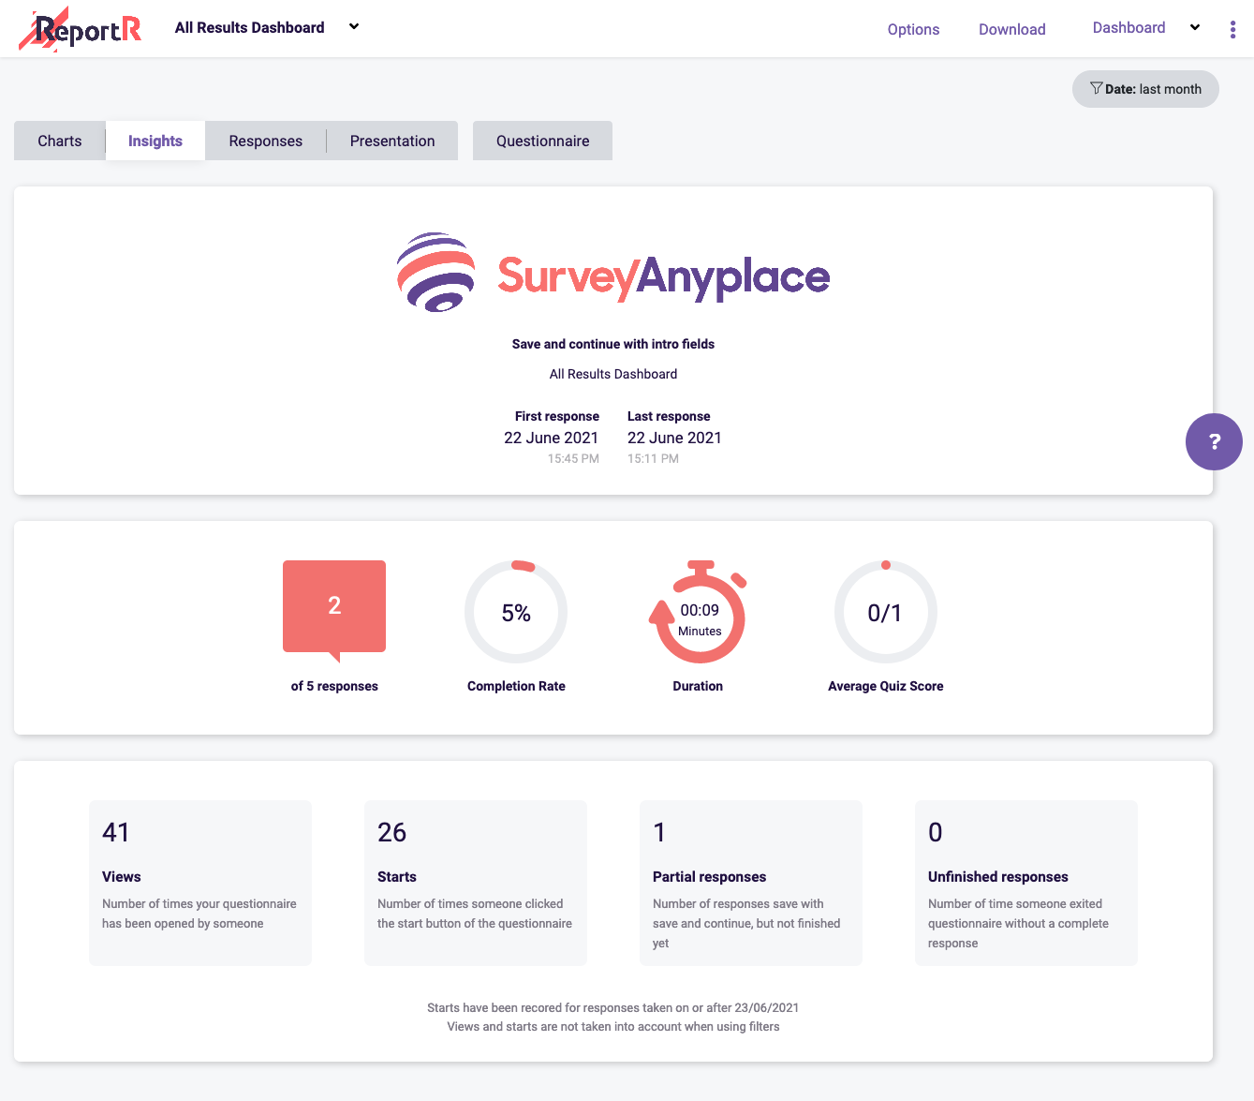
Task: Toggle the Insights view off
Action: click(155, 140)
